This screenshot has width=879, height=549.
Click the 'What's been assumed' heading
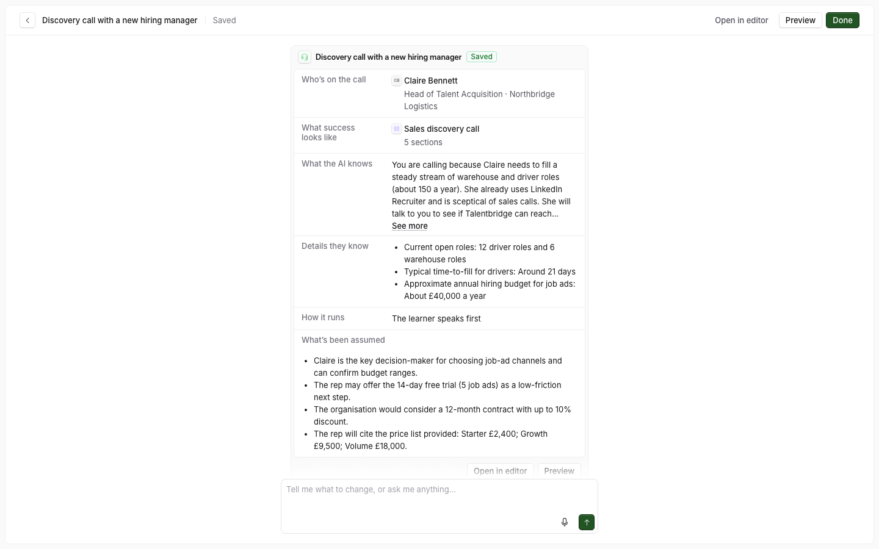point(343,340)
